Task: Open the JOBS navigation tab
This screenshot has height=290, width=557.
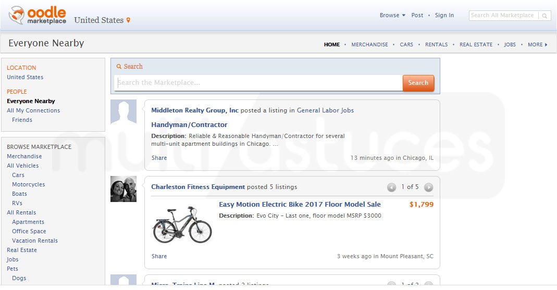Action: [510, 45]
